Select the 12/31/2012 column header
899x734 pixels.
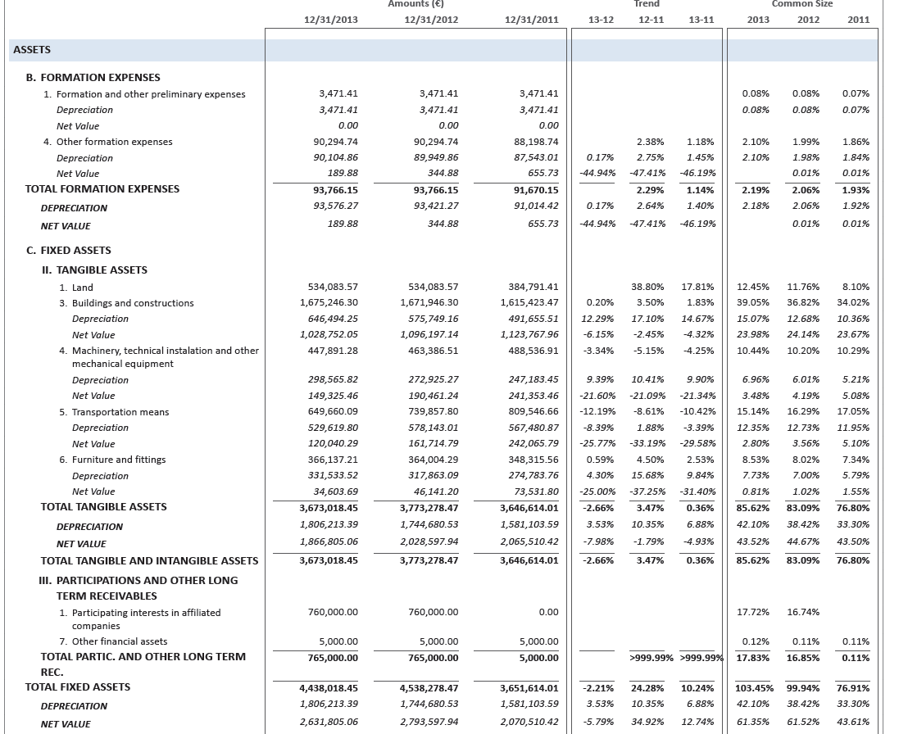[x=431, y=20]
